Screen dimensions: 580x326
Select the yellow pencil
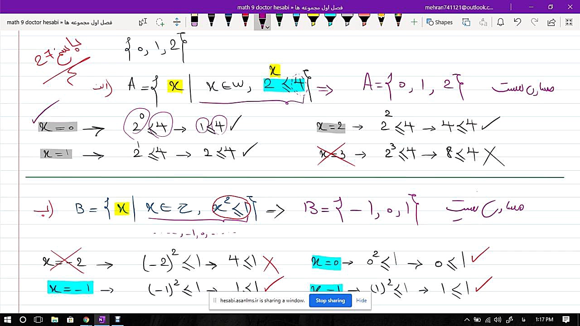pos(381,21)
